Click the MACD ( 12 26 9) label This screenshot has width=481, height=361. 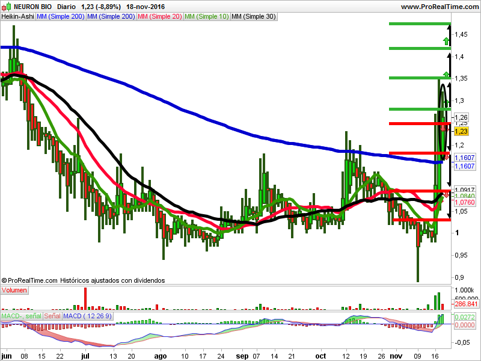[x=87, y=316]
